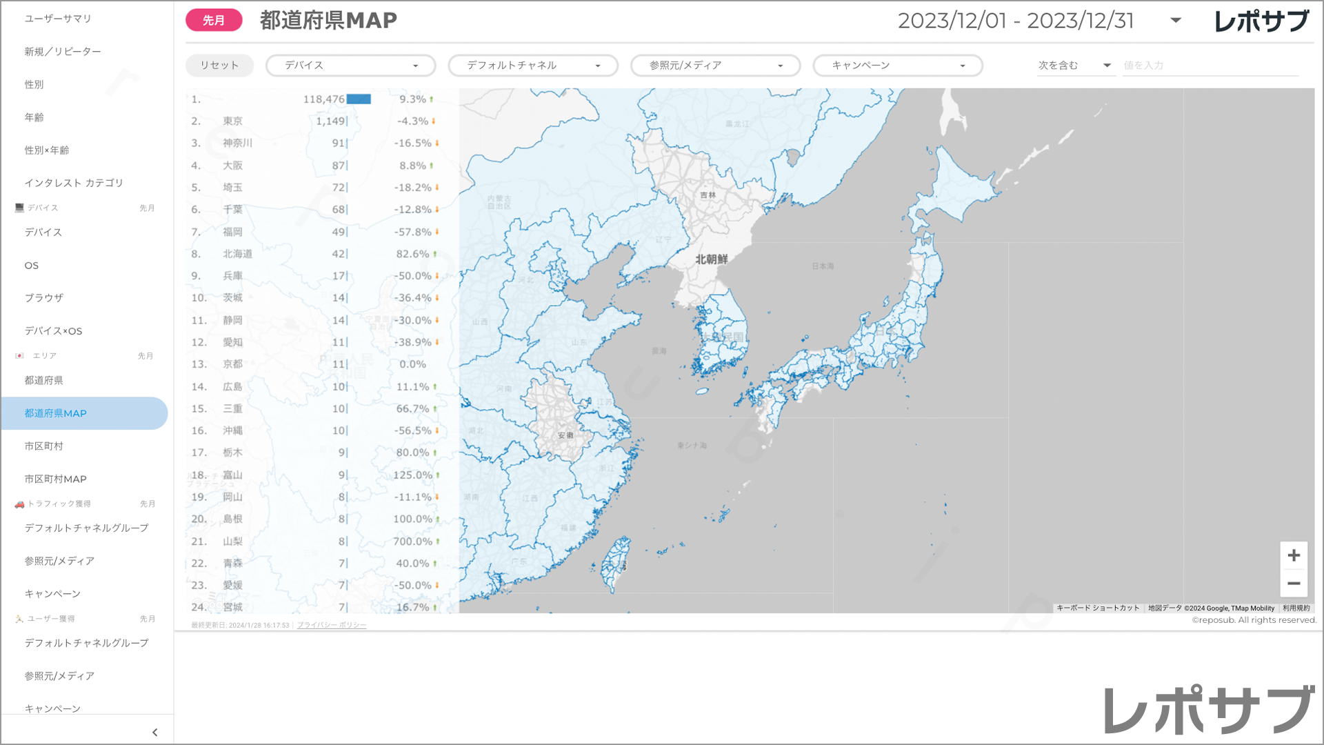Click the runner icon beside ユーザー獲得
This screenshot has height=745, width=1324.
[19, 619]
